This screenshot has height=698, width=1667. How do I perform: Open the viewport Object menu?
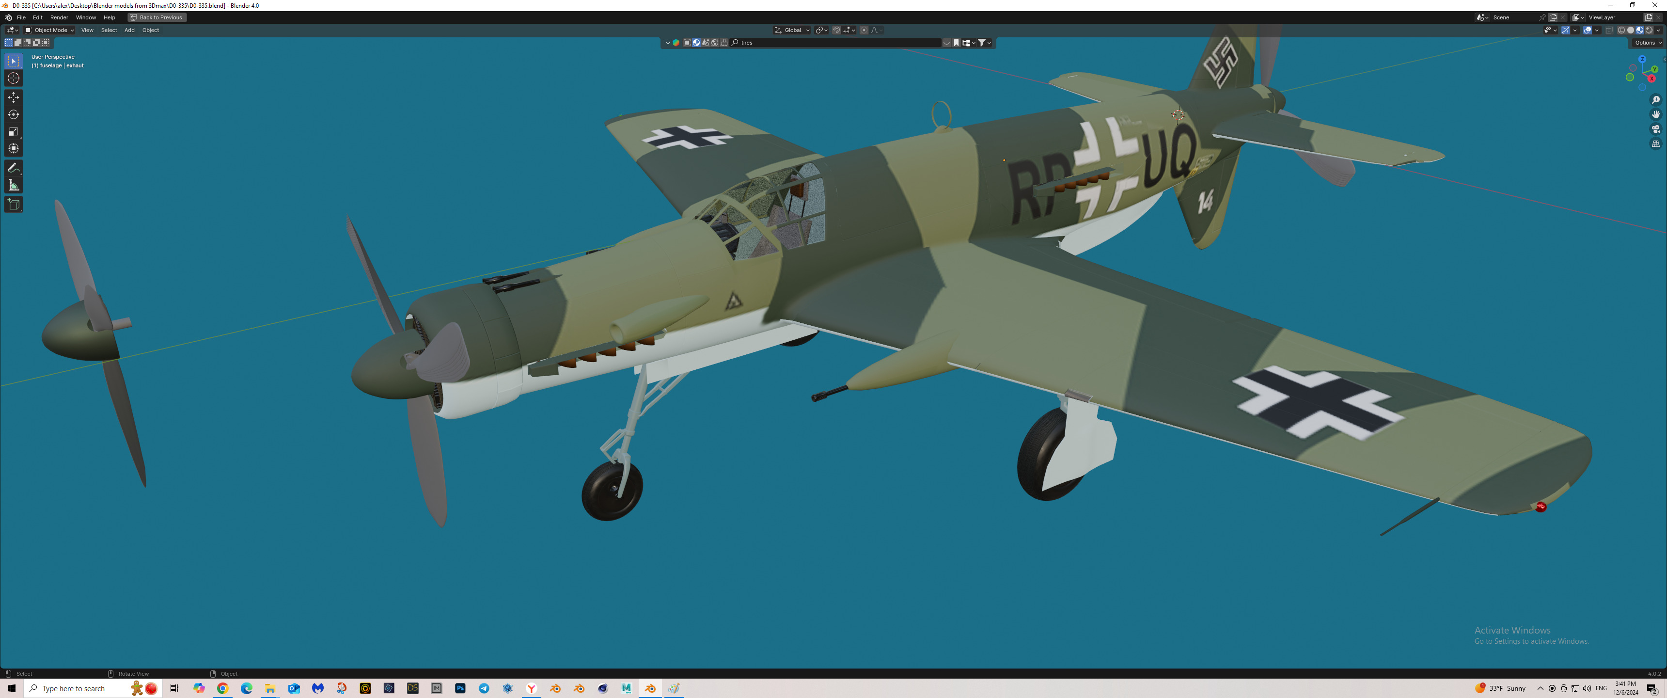tap(150, 31)
